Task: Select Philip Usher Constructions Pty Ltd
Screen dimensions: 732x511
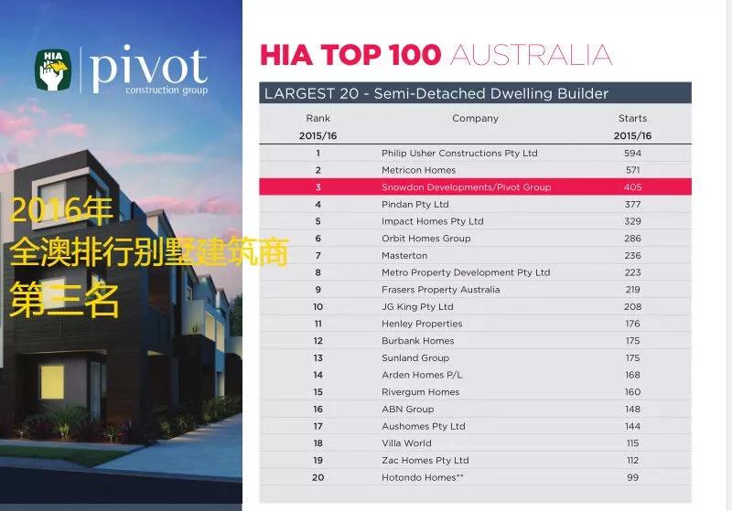Action: click(x=459, y=153)
